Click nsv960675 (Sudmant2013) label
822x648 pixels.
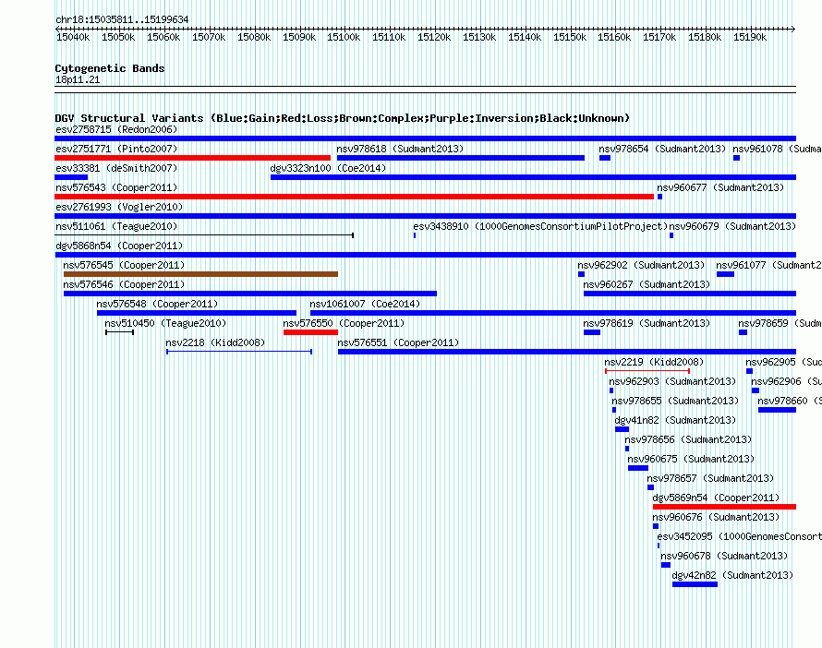tap(691, 459)
